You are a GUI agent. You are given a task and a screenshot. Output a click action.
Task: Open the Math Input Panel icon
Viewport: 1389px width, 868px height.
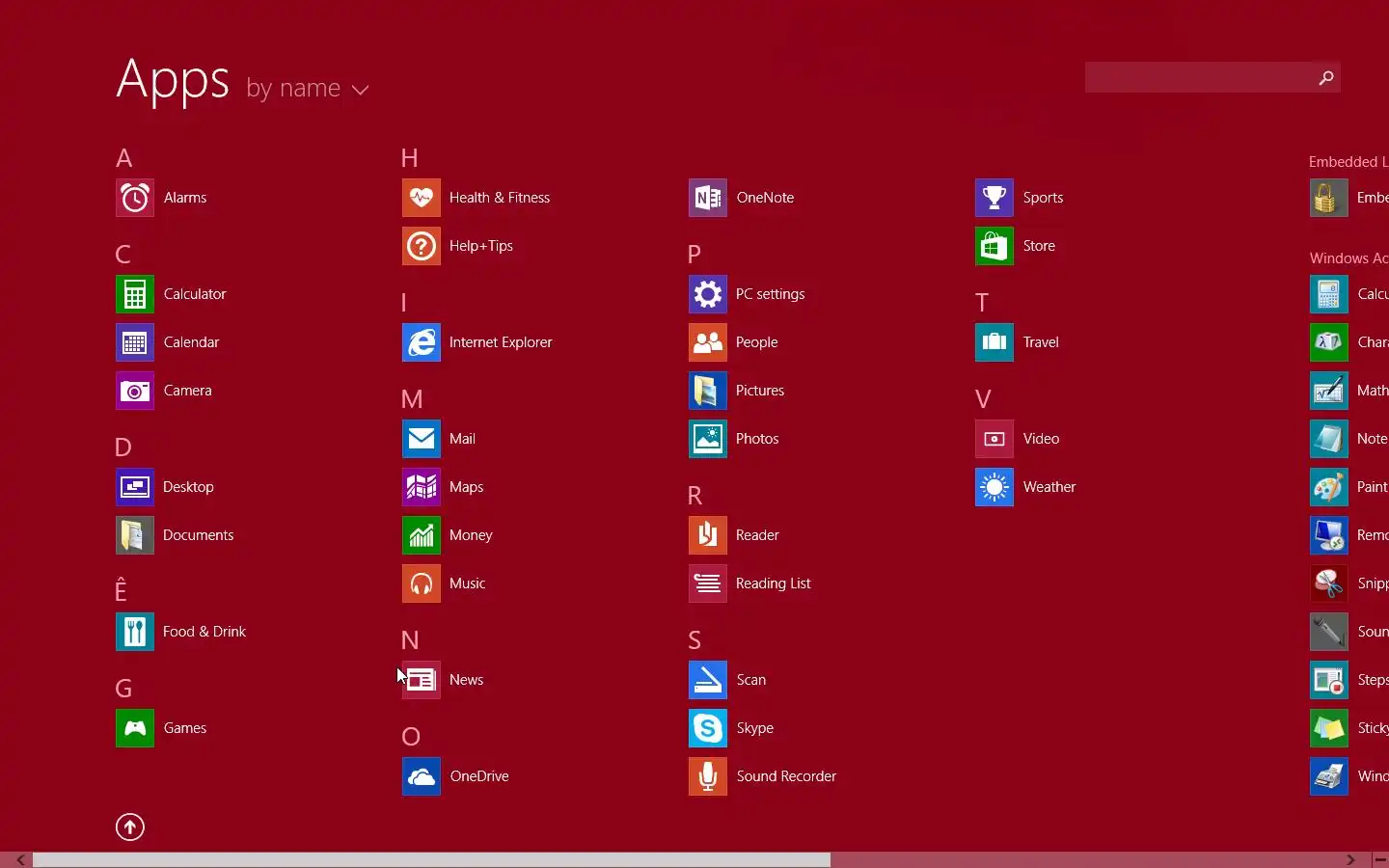pyautogui.click(x=1329, y=391)
